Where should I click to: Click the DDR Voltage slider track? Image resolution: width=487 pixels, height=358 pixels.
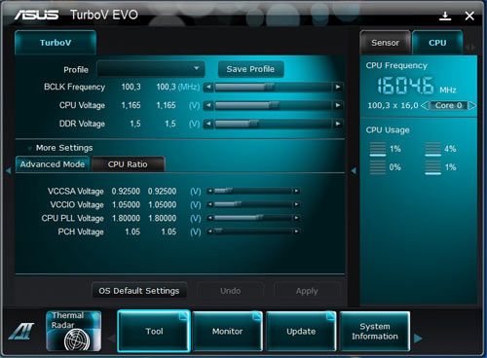(x=273, y=124)
